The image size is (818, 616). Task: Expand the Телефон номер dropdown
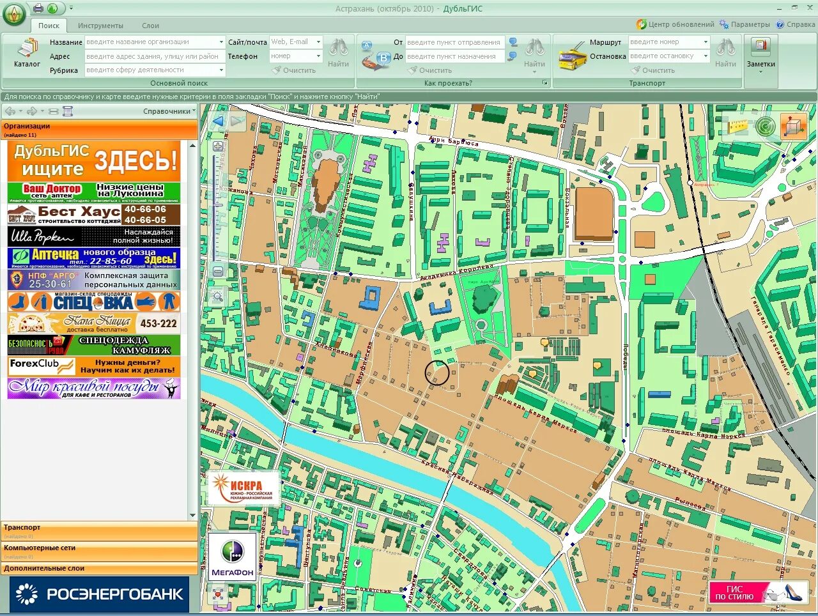(x=318, y=56)
